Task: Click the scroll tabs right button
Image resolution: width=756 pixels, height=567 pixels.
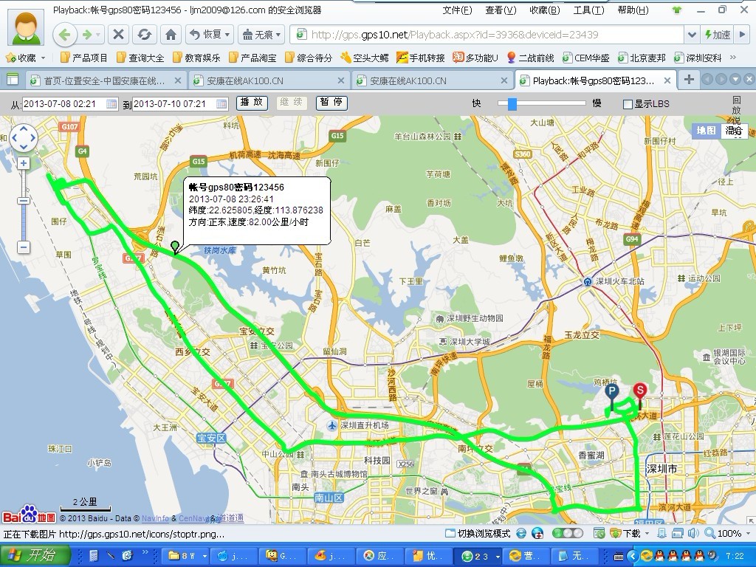Action: 721,80
